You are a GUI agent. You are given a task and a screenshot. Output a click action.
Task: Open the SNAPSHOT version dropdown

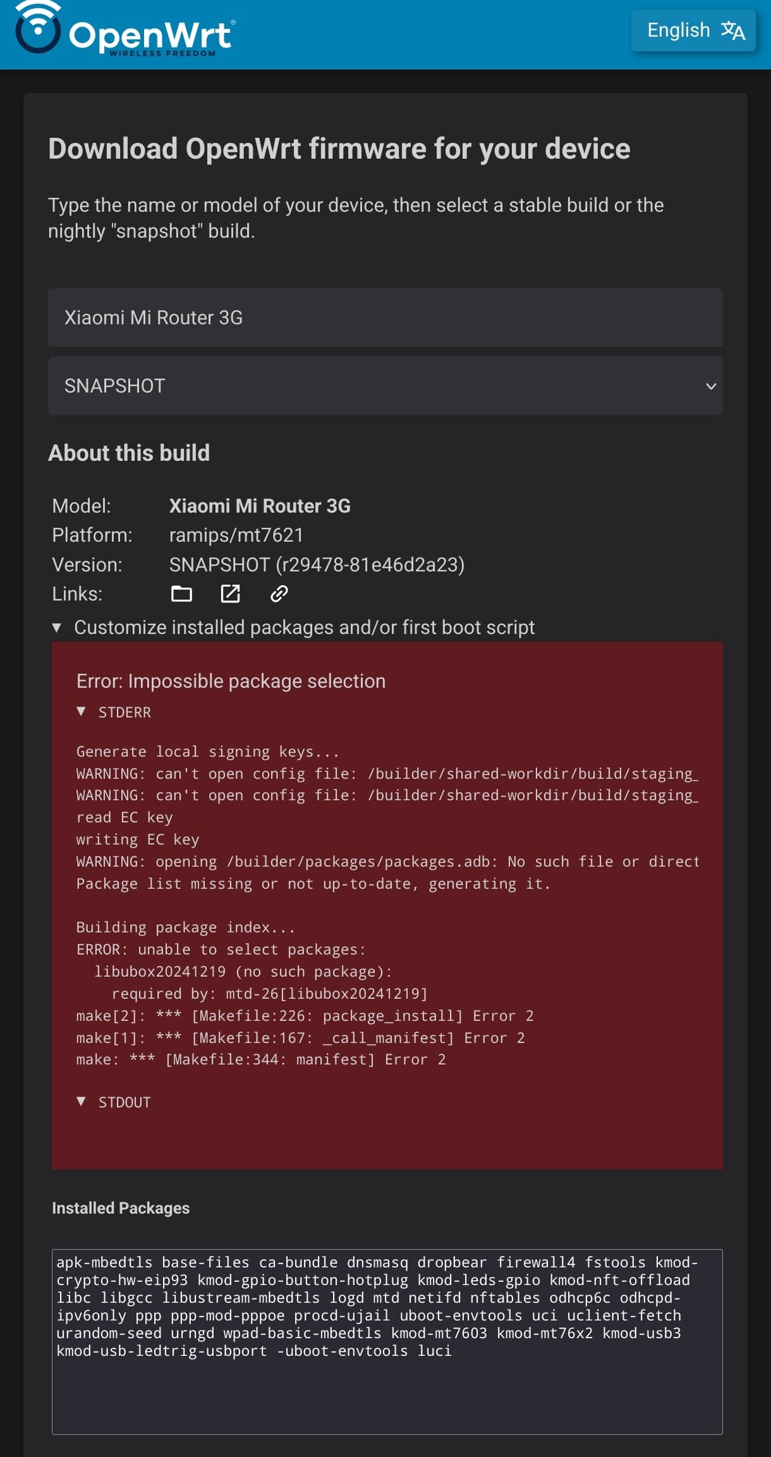tap(384, 386)
